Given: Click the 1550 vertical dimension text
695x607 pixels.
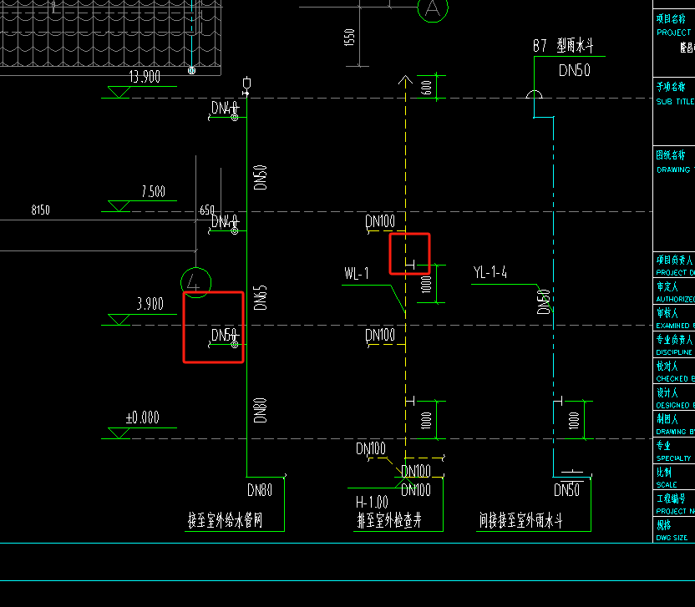Looking at the screenshot, I should pyautogui.click(x=349, y=38).
